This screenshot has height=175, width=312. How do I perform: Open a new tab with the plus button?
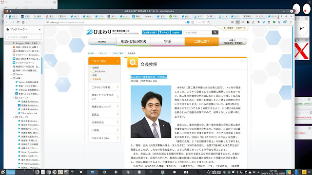coord(286,16)
